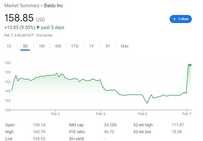Viewport: 203px width, 141px height.
Task: Open the Market Summary breadcrumb link
Action: click(x=22, y=6)
